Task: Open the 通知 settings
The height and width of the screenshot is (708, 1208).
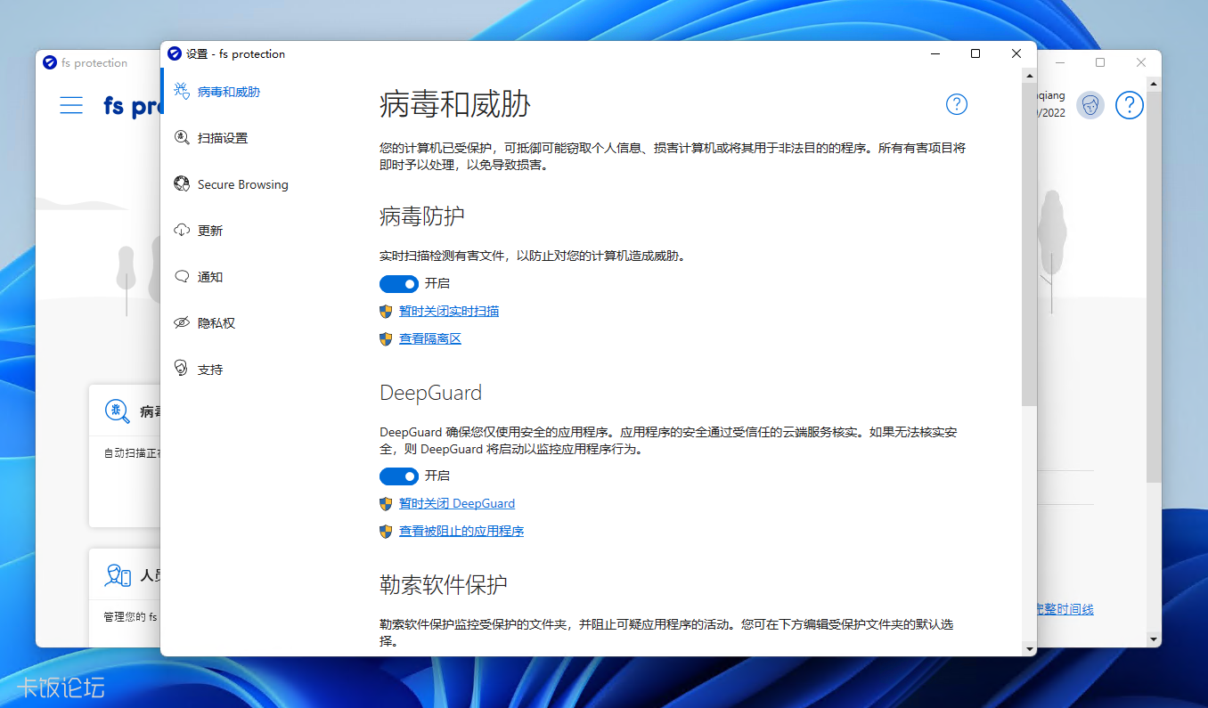Action: (208, 276)
